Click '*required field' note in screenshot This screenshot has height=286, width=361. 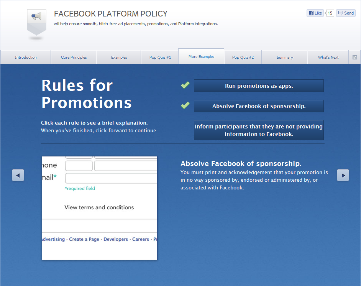click(80, 188)
